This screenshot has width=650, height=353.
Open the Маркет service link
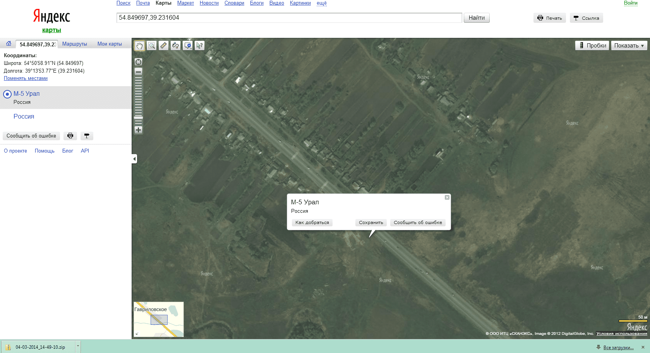pyautogui.click(x=185, y=3)
